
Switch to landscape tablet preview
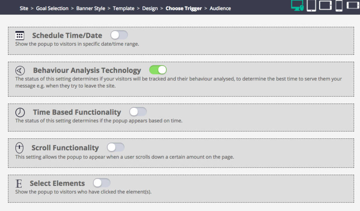325,6
